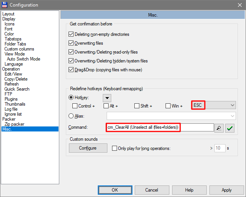Select Quick Search in settings tree
Image resolution: width=246 pixels, height=197 pixels.
click(17, 89)
